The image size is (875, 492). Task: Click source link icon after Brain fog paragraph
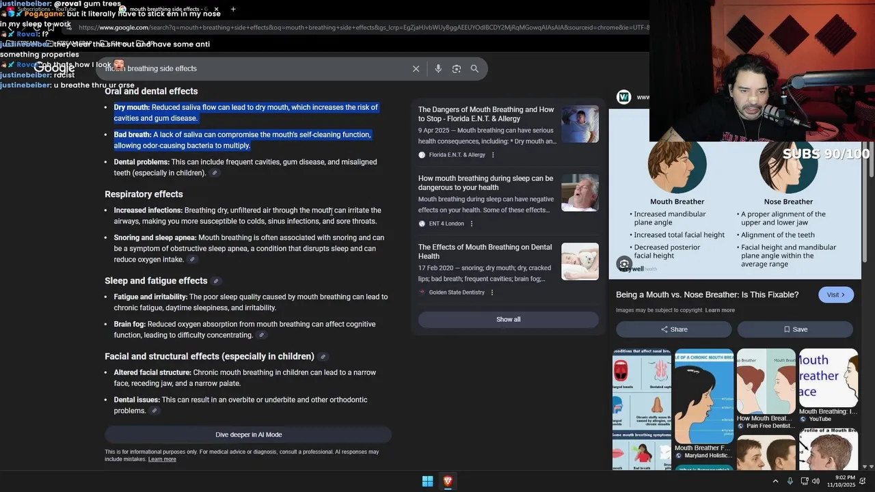(x=261, y=336)
